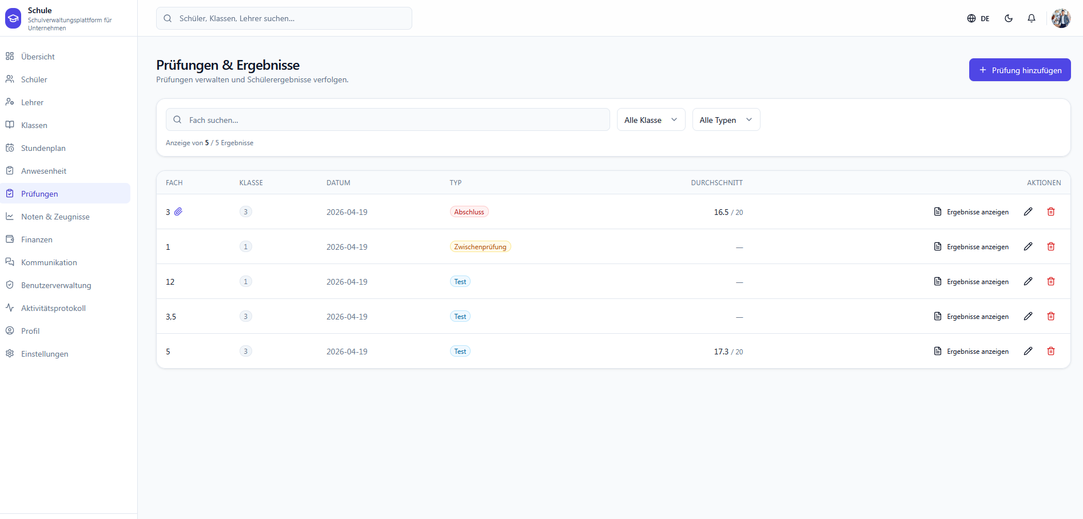The image size is (1083, 519).
Task: Edit the Zwischenprüfung exam with pencil icon
Action: click(1028, 246)
